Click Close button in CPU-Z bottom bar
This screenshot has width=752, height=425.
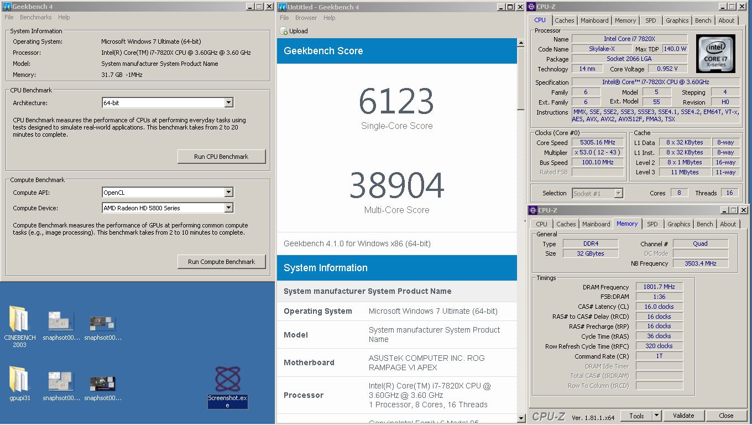click(726, 416)
